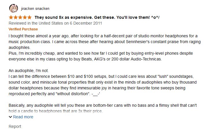
Task: Click the fourth star in the rating
Action: 25,17
